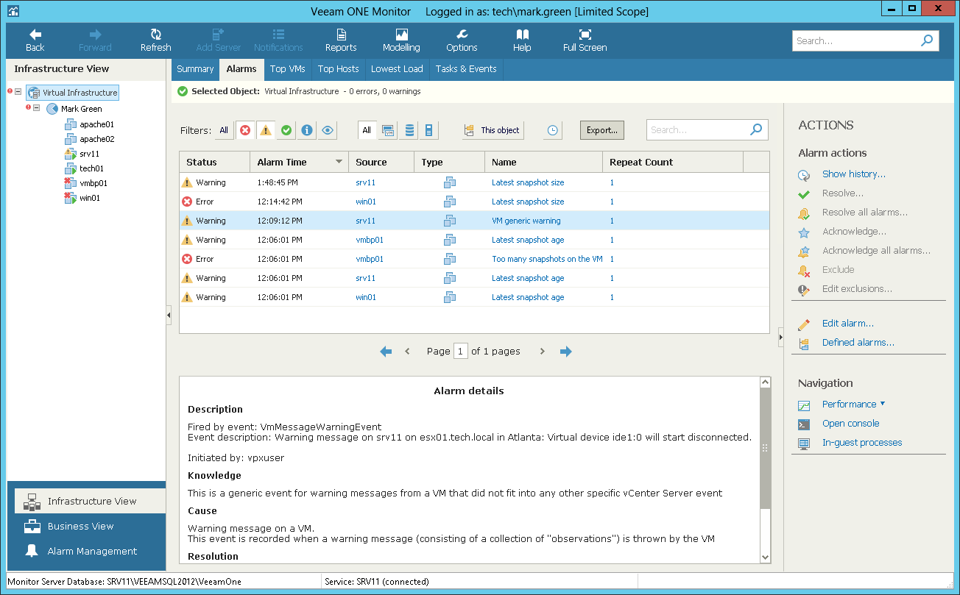Click the This object button
960x595 pixels.
pos(493,130)
